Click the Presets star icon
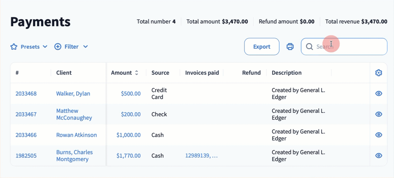394x178 pixels. coord(14,47)
